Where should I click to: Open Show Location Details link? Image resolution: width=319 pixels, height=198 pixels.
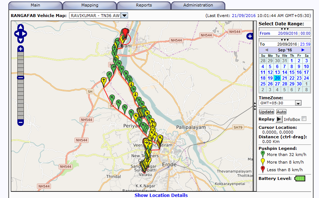[x=161, y=195]
